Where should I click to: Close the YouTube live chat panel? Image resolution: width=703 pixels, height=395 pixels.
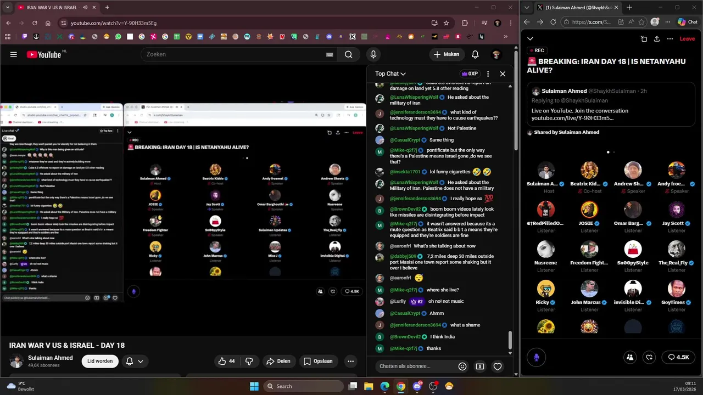tap(503, 74)
